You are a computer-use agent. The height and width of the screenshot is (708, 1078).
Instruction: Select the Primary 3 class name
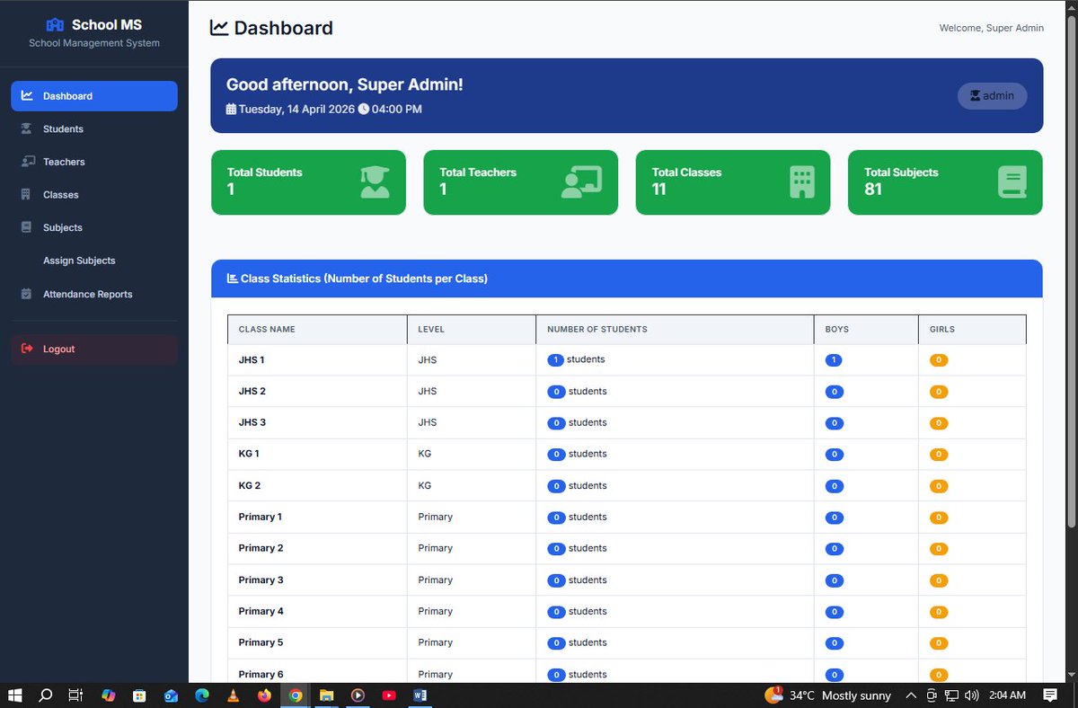coord(261,580)
